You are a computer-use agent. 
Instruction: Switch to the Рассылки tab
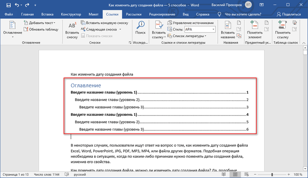(134, 15)
